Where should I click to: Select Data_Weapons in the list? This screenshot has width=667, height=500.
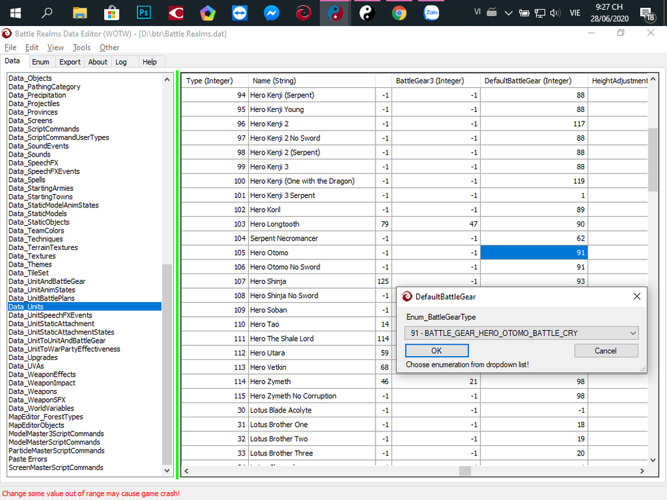tap(33, 391)
